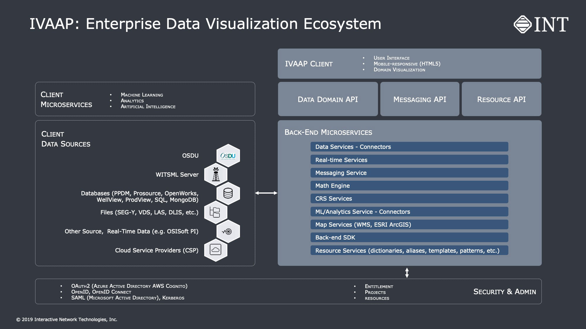Select Map Services (WMS, ESRI ArcGIS) bar
Image resolution: width=586 pixels, height=329 pixels.
[409, 224]
